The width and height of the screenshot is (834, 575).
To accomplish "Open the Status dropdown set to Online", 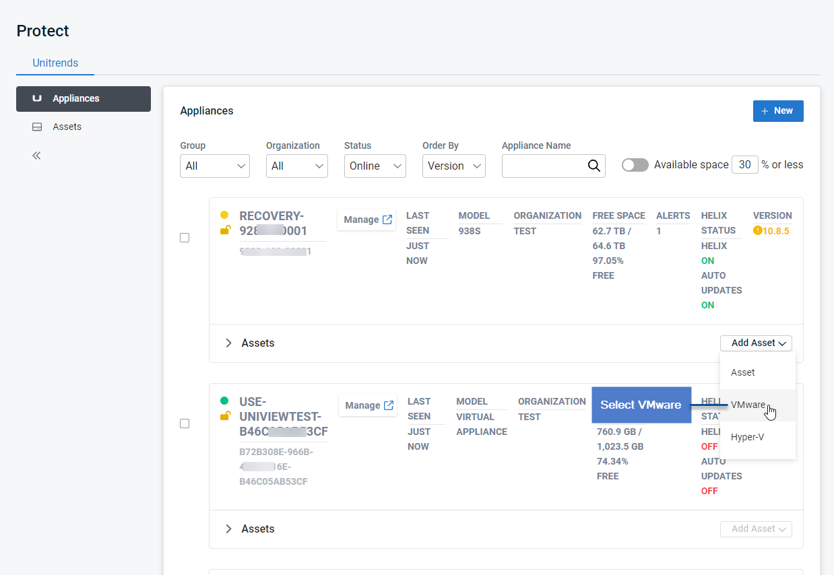I will (375, 166).
